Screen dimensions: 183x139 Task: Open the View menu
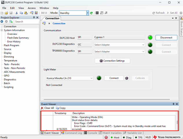21,8
